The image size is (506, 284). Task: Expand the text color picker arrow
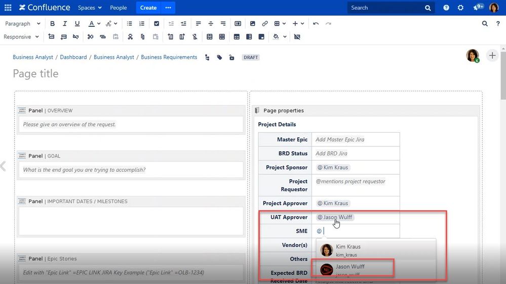click(x=99, y=23)
